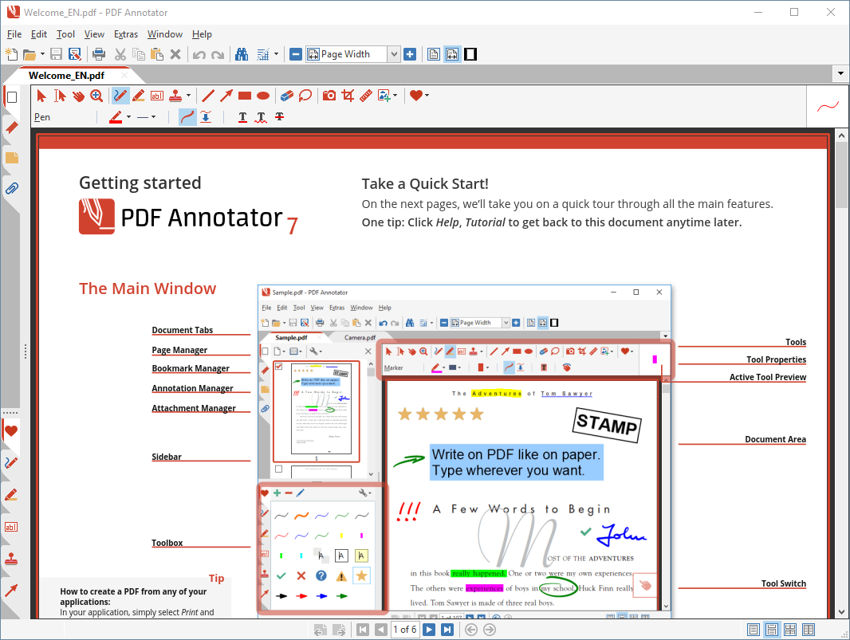Toggle smooth pen strokes option
Image resolution: width=850 pixels, height=640 pixels.
coord(187,117)
